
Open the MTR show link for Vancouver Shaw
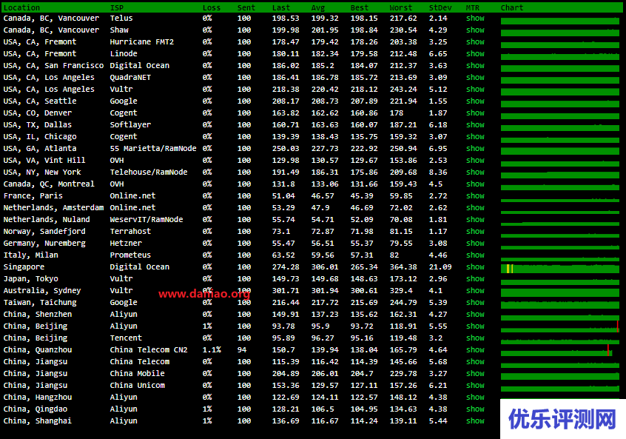(x=475, y=30)
